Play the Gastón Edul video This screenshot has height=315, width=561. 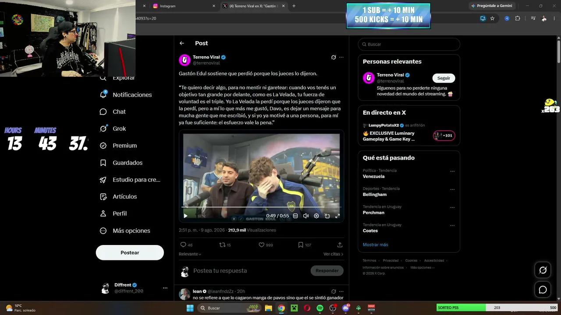pyautogui.click(x=185, y=216)
